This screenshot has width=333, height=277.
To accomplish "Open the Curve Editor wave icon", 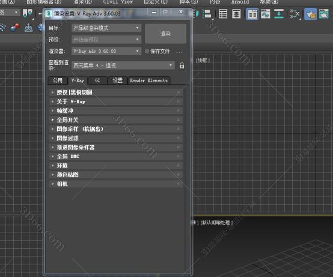I will click(x=266, y=14).
